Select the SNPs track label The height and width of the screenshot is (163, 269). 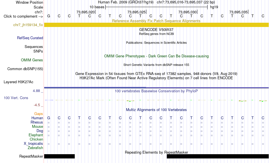tap(38, 51)
